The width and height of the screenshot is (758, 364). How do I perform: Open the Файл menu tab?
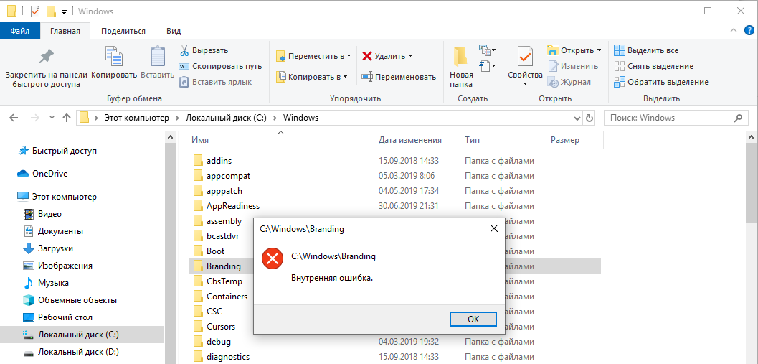20,31
